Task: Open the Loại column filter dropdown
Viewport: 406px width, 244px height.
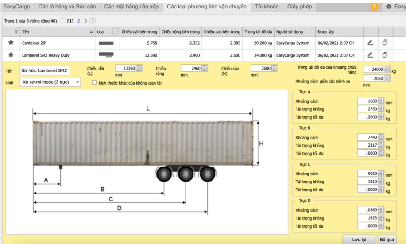Action: pos(115,31)
